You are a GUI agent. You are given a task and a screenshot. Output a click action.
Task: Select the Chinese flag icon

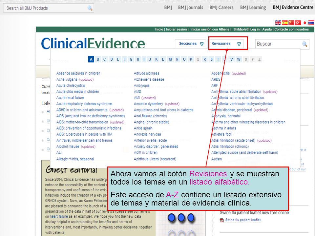(291, 23)
